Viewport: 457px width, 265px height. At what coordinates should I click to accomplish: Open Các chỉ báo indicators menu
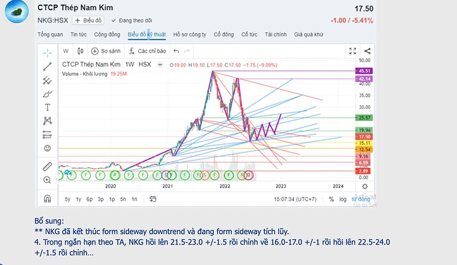[x=147, y=51]
